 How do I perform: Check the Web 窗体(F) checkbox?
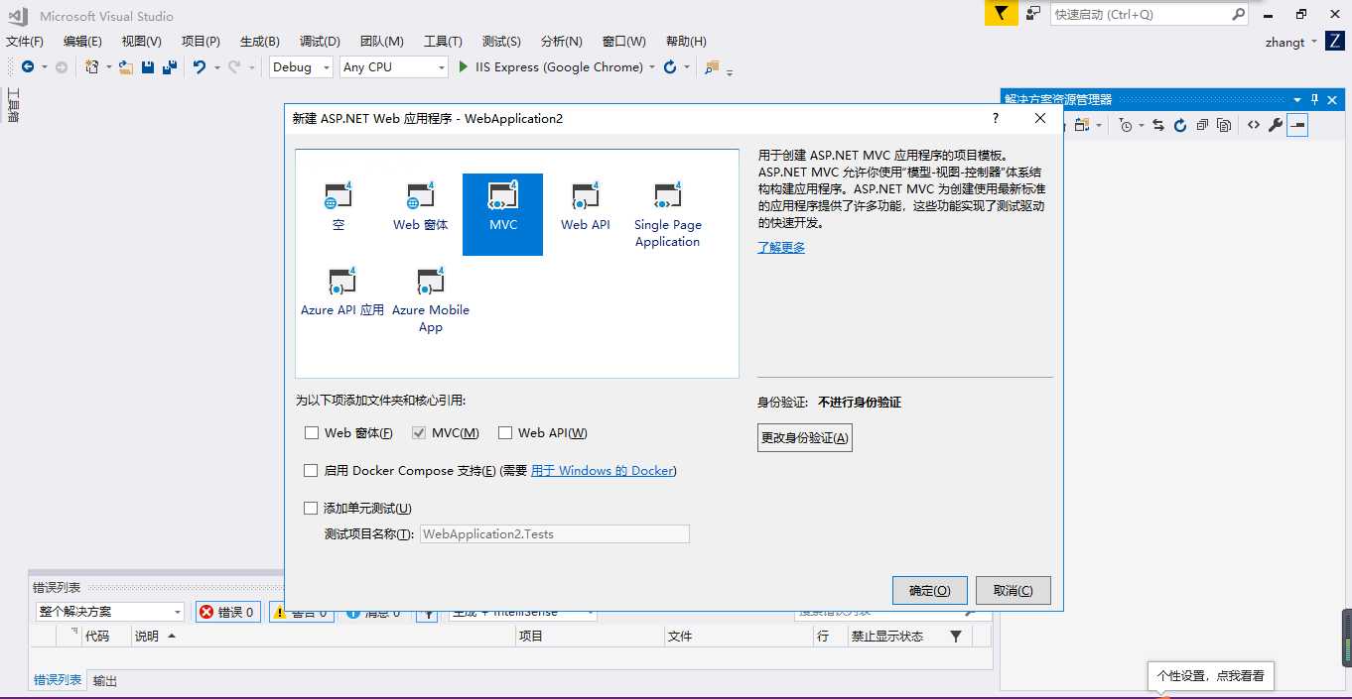coord(312,433)
